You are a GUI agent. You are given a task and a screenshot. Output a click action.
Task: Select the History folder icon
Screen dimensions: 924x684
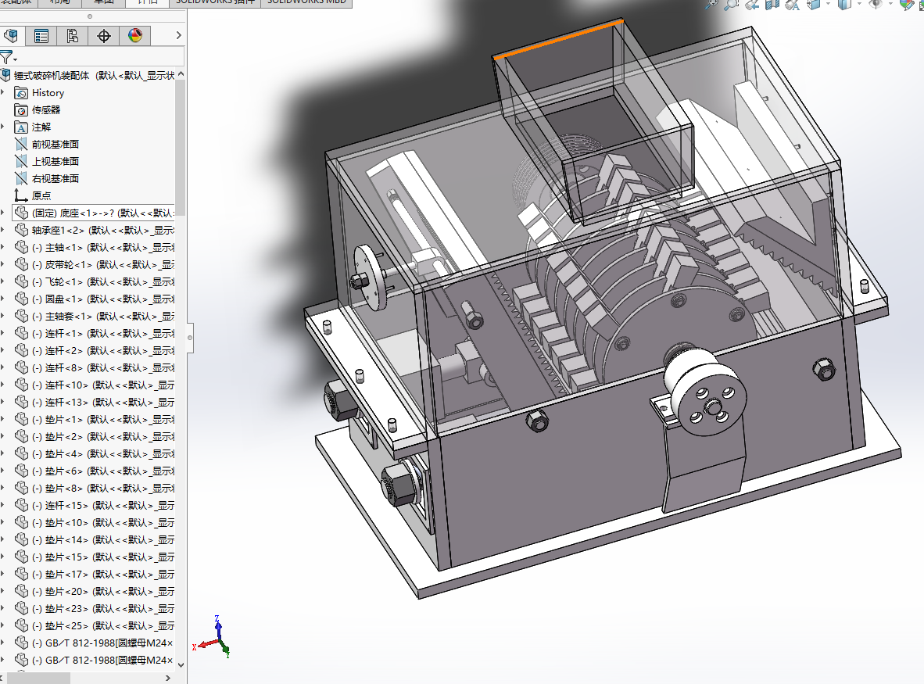21,93
